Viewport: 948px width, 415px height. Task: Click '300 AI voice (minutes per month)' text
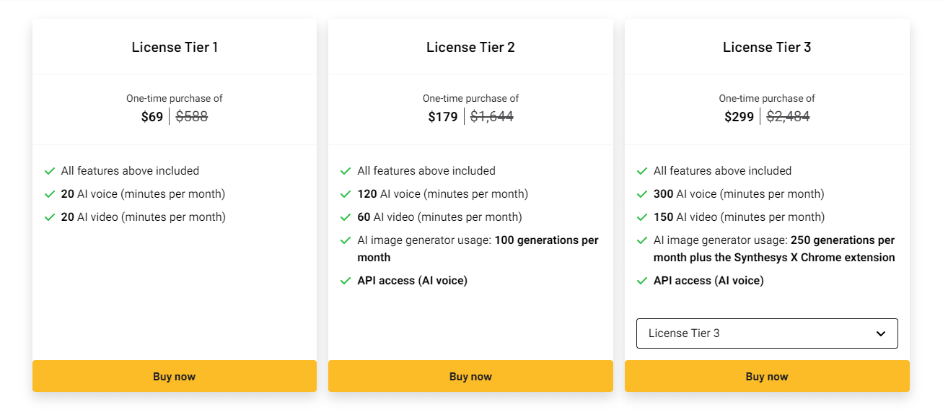(x=739, y=194)
